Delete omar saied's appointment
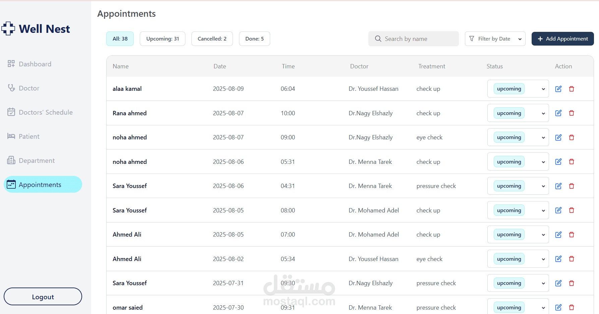Image resolution: width=599 pixels, height=314 pixels. [572, 307]
